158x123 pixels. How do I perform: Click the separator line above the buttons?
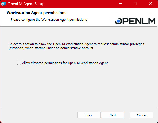79,108
